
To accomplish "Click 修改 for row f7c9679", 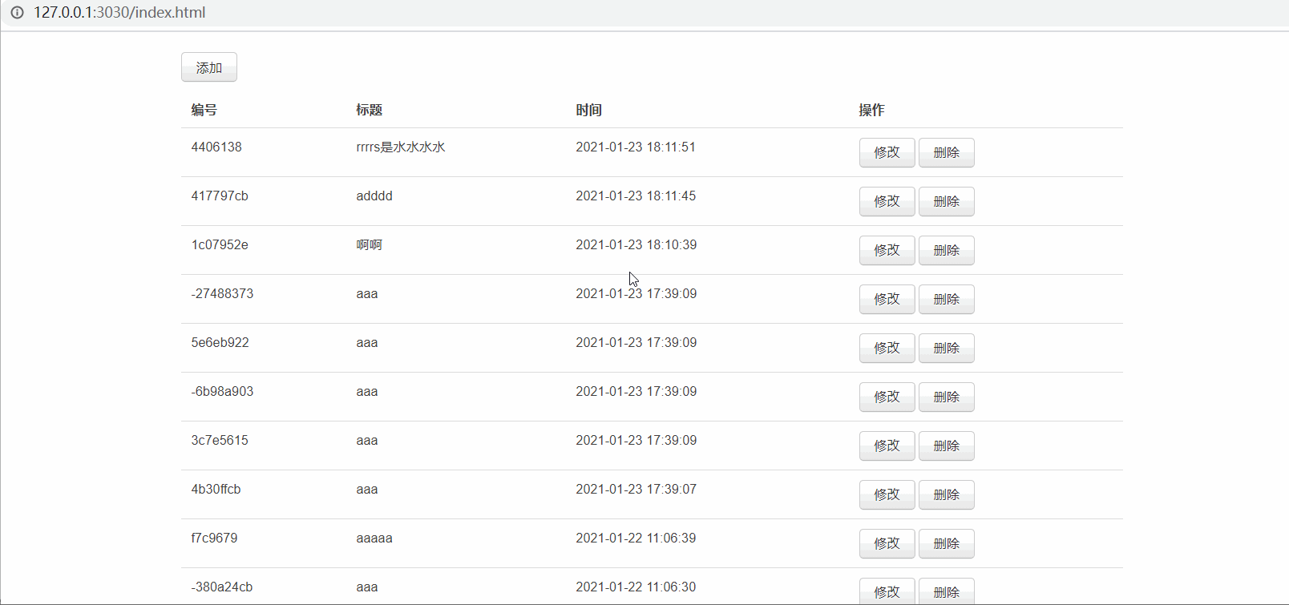I will click(x=887, y=543).
